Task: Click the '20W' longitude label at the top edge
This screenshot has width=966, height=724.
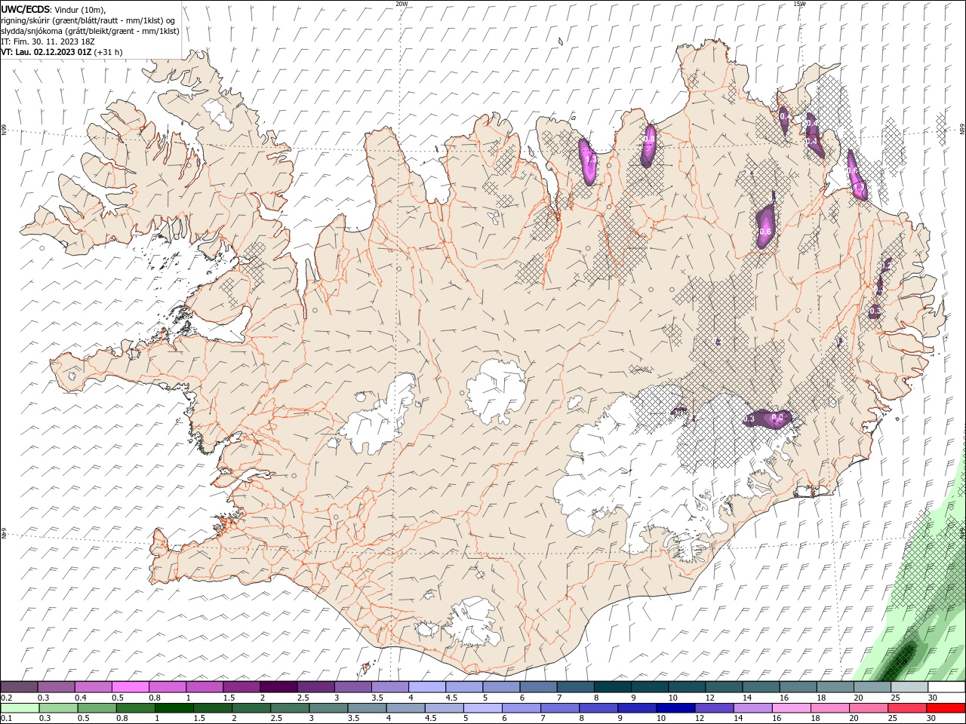Action: (401, 4)
